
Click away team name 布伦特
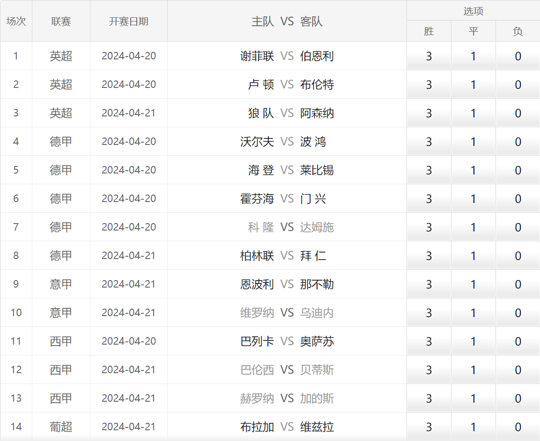coord(317,85)
